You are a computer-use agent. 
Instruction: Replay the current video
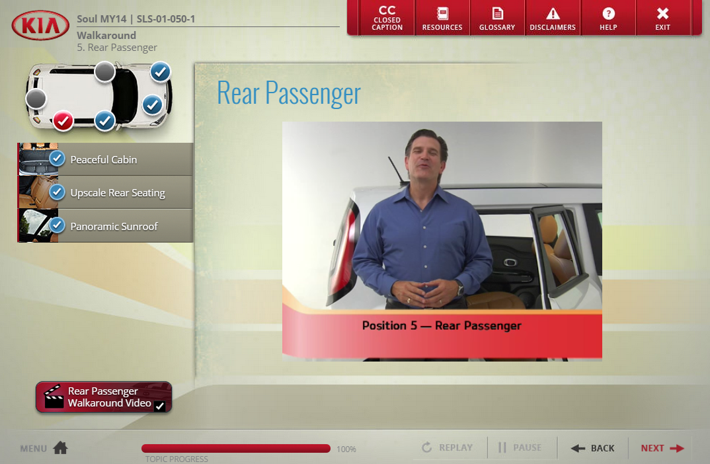click(x=448, y=447)
